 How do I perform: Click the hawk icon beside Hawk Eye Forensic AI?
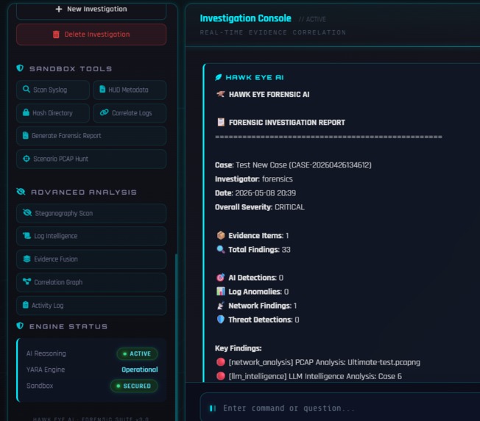[x=221, y=94]
